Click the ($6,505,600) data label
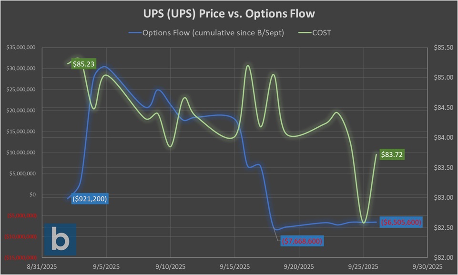 point(401,222)
